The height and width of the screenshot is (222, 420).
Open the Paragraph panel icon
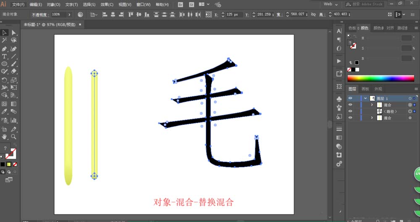point(339,40)
